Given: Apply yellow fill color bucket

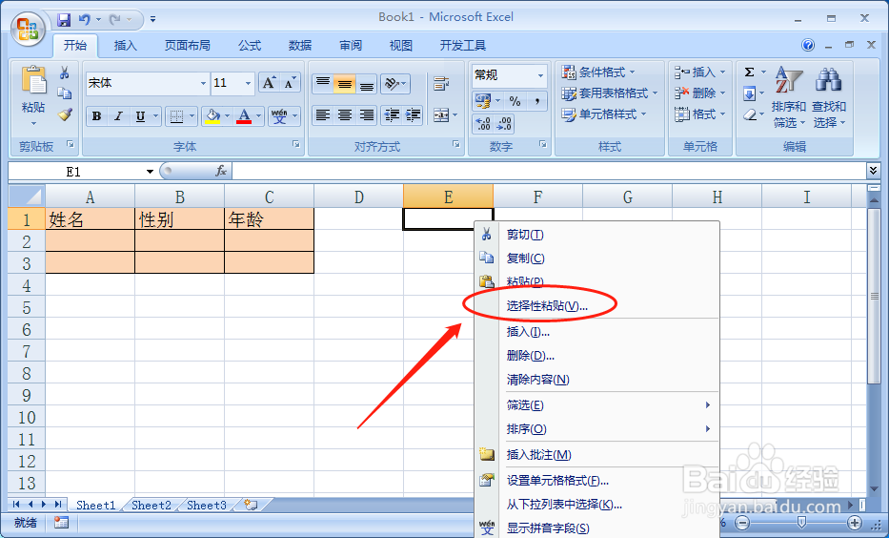Looking at the screenshot, I should point(212,116).
